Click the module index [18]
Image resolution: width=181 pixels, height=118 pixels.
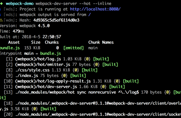pyautogui.click(x=8, y=103)
